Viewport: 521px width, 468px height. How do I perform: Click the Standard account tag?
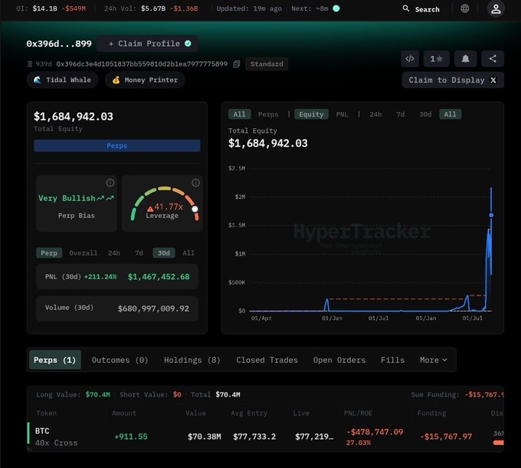(x=267, y=64)
